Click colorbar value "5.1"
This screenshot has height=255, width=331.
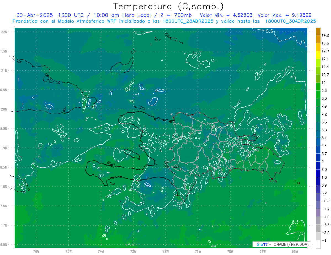(324, 138)
